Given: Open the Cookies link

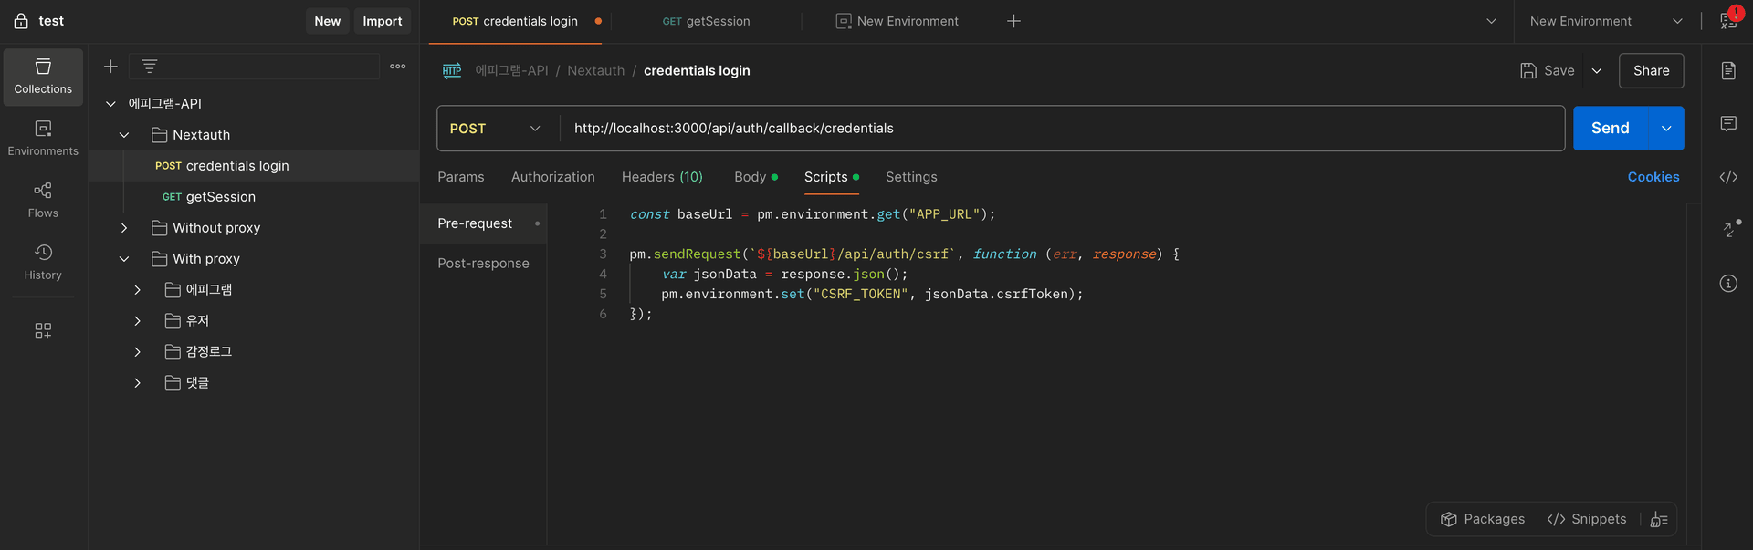Looking at the screenshot, I should pyautogui.click(x=1653, y=177).
